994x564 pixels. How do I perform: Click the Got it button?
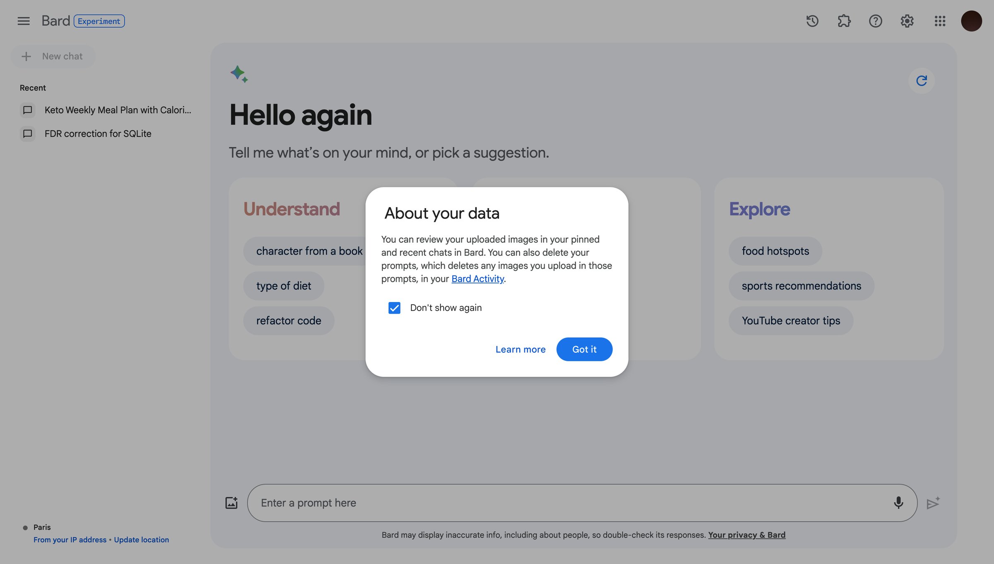click(584, 349)
